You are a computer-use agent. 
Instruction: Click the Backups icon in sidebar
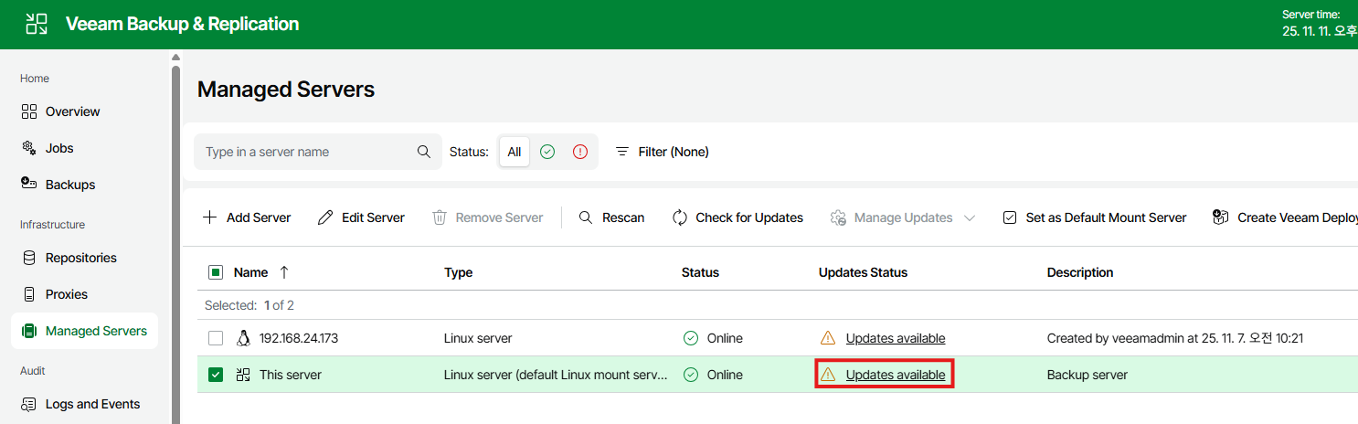click(29, 184)
